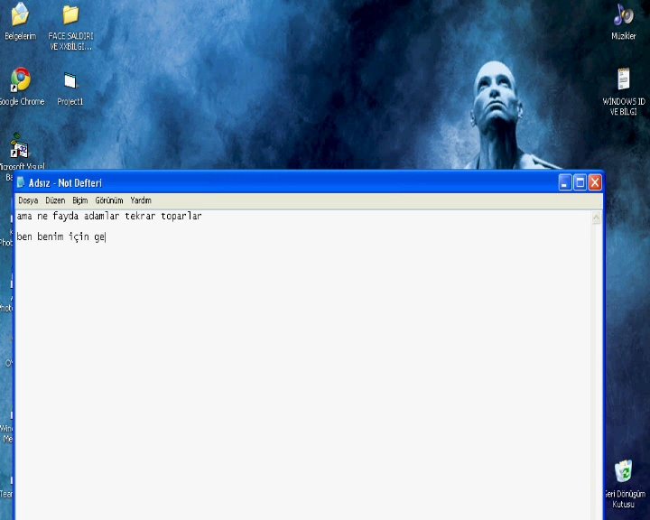Screen dimensions: 650x520
Task: Click the line 'ama ne fayda adamlar tekrar toparlar'
Action: coord(109,216)
